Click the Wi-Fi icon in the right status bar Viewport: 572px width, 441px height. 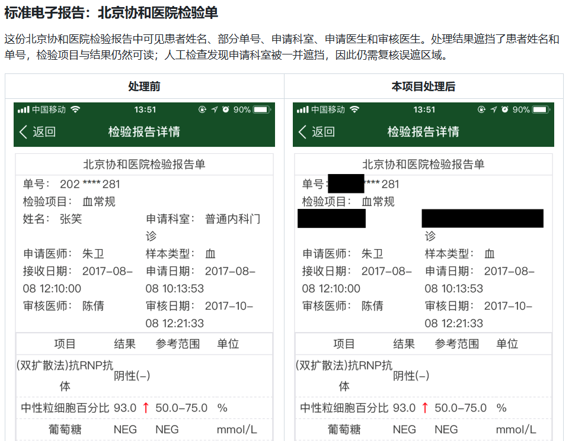point(354,110)
